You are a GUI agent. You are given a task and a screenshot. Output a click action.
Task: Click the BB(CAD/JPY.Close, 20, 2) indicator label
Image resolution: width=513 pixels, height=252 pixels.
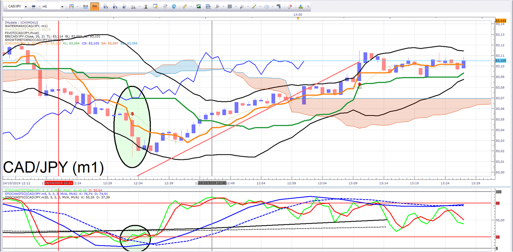coord(53,36)
